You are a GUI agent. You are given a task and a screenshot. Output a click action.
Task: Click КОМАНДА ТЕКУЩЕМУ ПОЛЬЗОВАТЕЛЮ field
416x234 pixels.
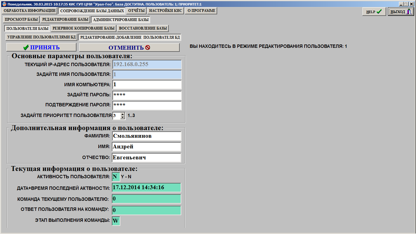146,199
